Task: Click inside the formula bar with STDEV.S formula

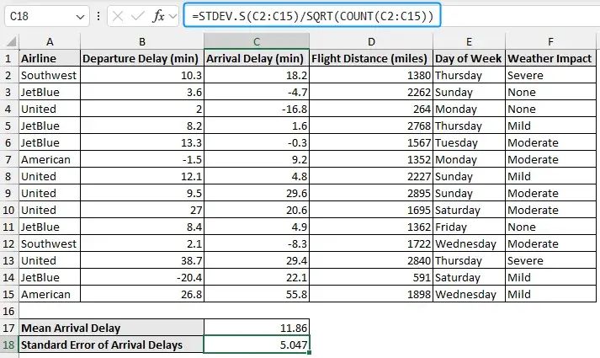Action: tap(312, 16)
